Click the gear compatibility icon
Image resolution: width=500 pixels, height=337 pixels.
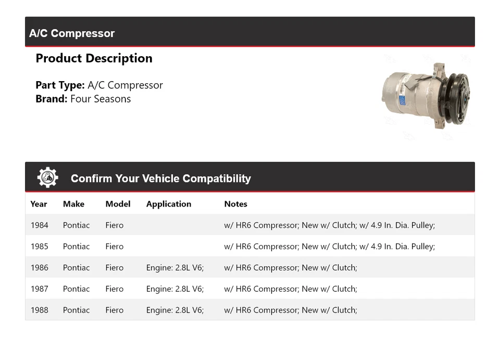click(47, 178)
